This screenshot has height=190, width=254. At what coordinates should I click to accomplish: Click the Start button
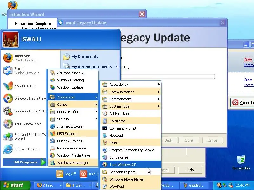tap(15, 185)
